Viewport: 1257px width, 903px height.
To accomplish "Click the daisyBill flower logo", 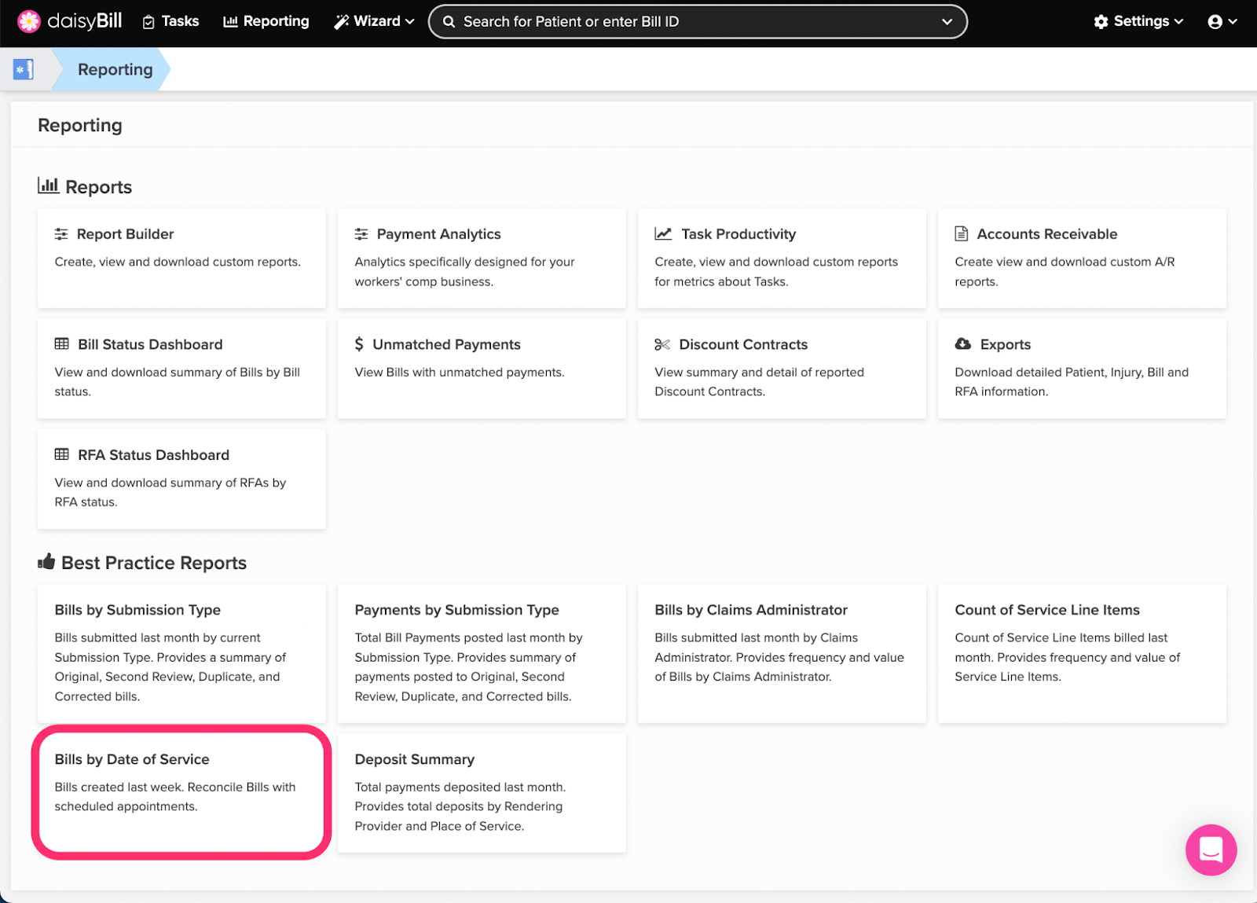I will tap(29, 21).
